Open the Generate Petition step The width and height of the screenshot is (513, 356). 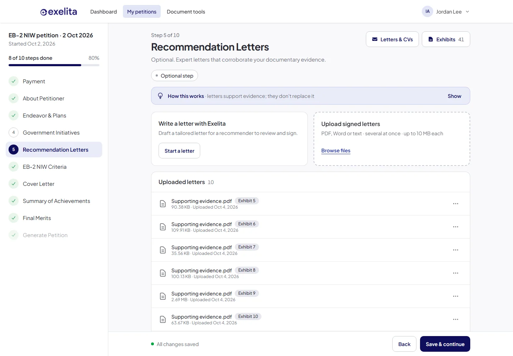[x=54, y=235]
